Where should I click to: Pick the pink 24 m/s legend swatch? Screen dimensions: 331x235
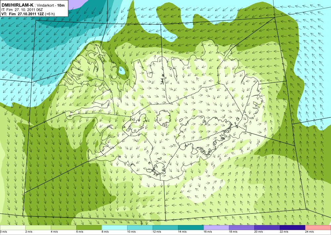(318, 228)
